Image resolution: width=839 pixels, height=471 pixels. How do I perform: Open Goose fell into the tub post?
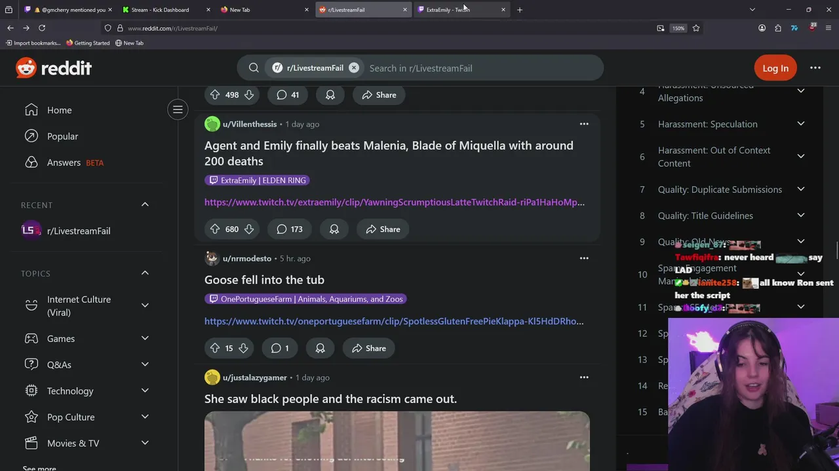(264, 279)
